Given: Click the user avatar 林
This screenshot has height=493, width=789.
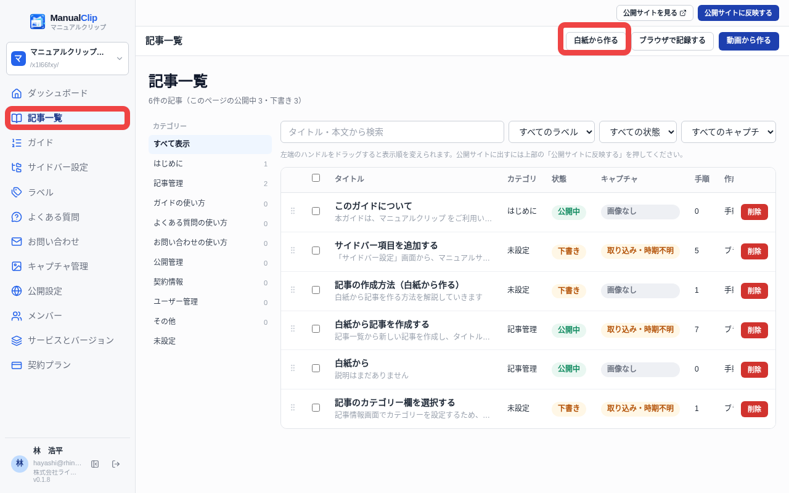Looking at the screenshot, I should pos(20,464).
